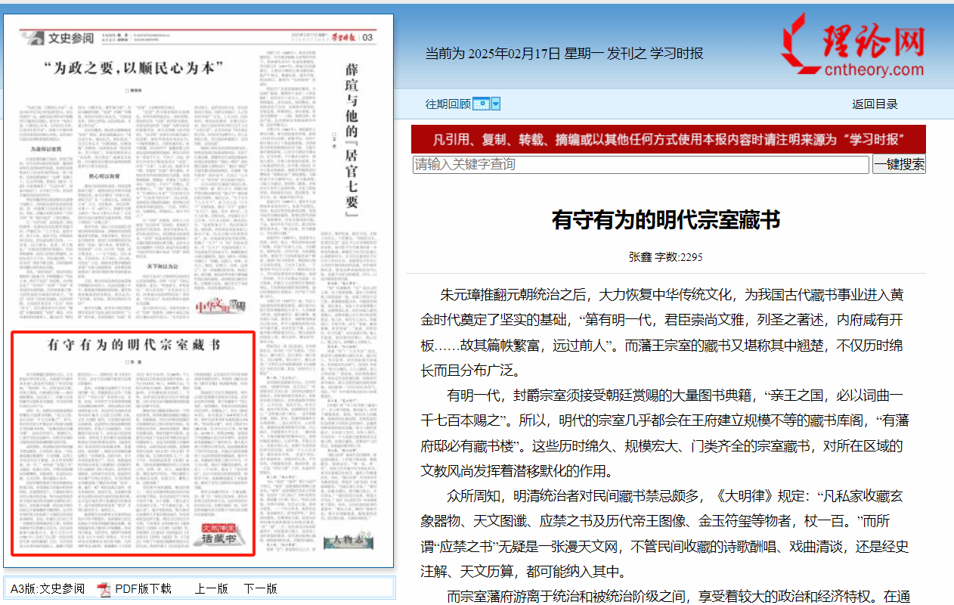
Task: Select the 有守有为的明代宗室藏书 headline in the page preview
Action: [x=134, y=345]
